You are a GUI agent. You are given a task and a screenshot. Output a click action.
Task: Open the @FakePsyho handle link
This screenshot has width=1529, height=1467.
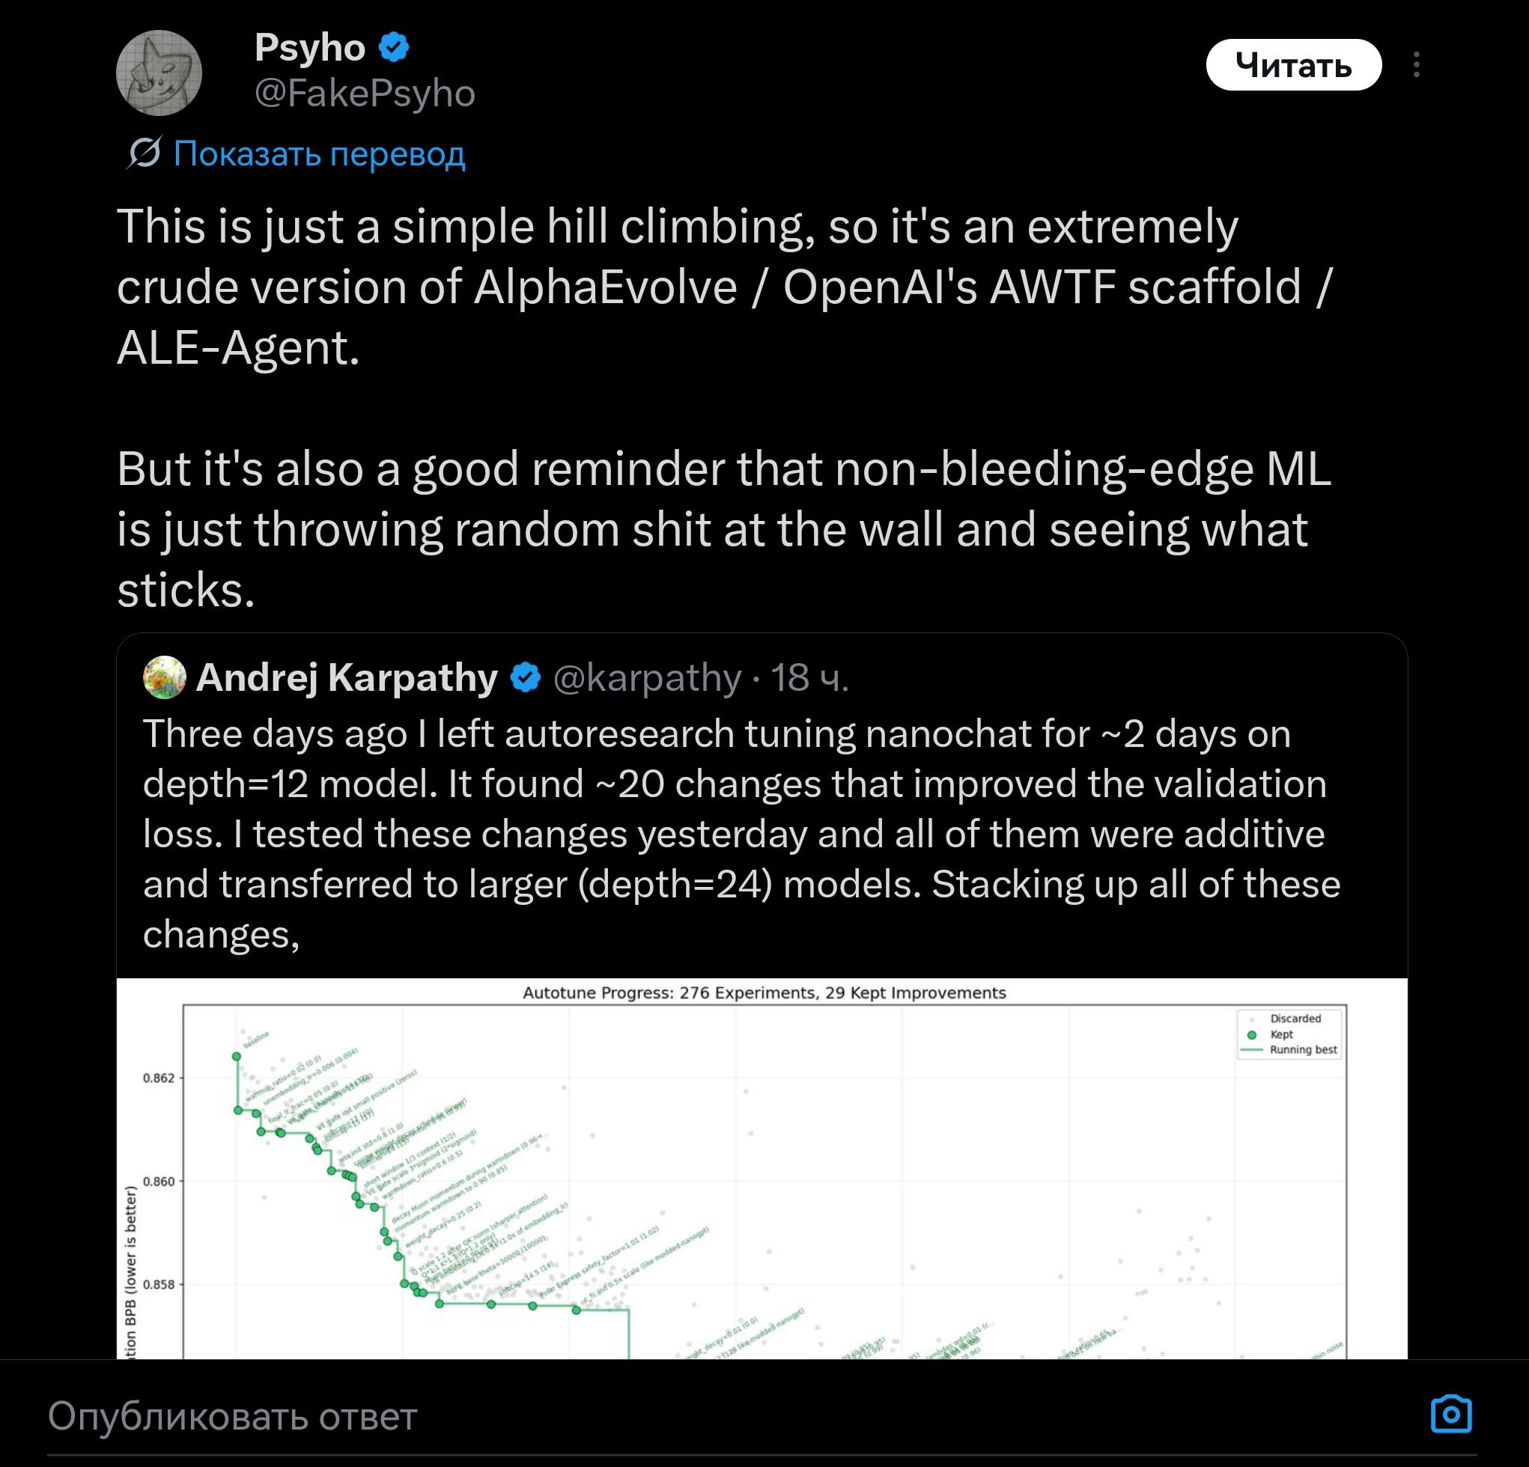coord(365,94)
